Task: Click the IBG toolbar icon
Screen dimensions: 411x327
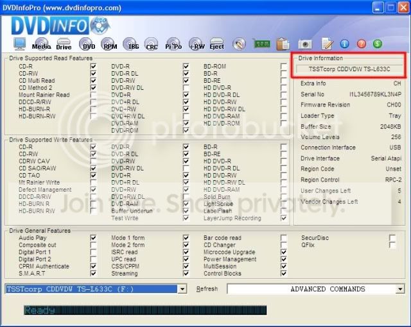Action: (131, 44)
